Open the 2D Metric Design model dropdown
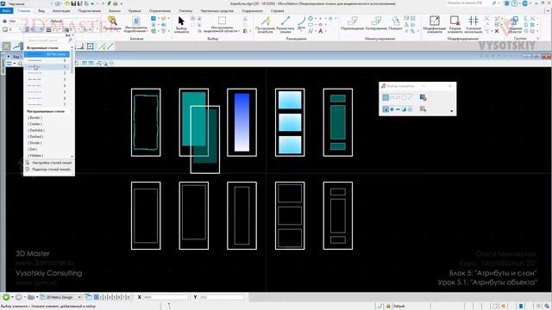This screenshot has width=552, height=310. 60,297
